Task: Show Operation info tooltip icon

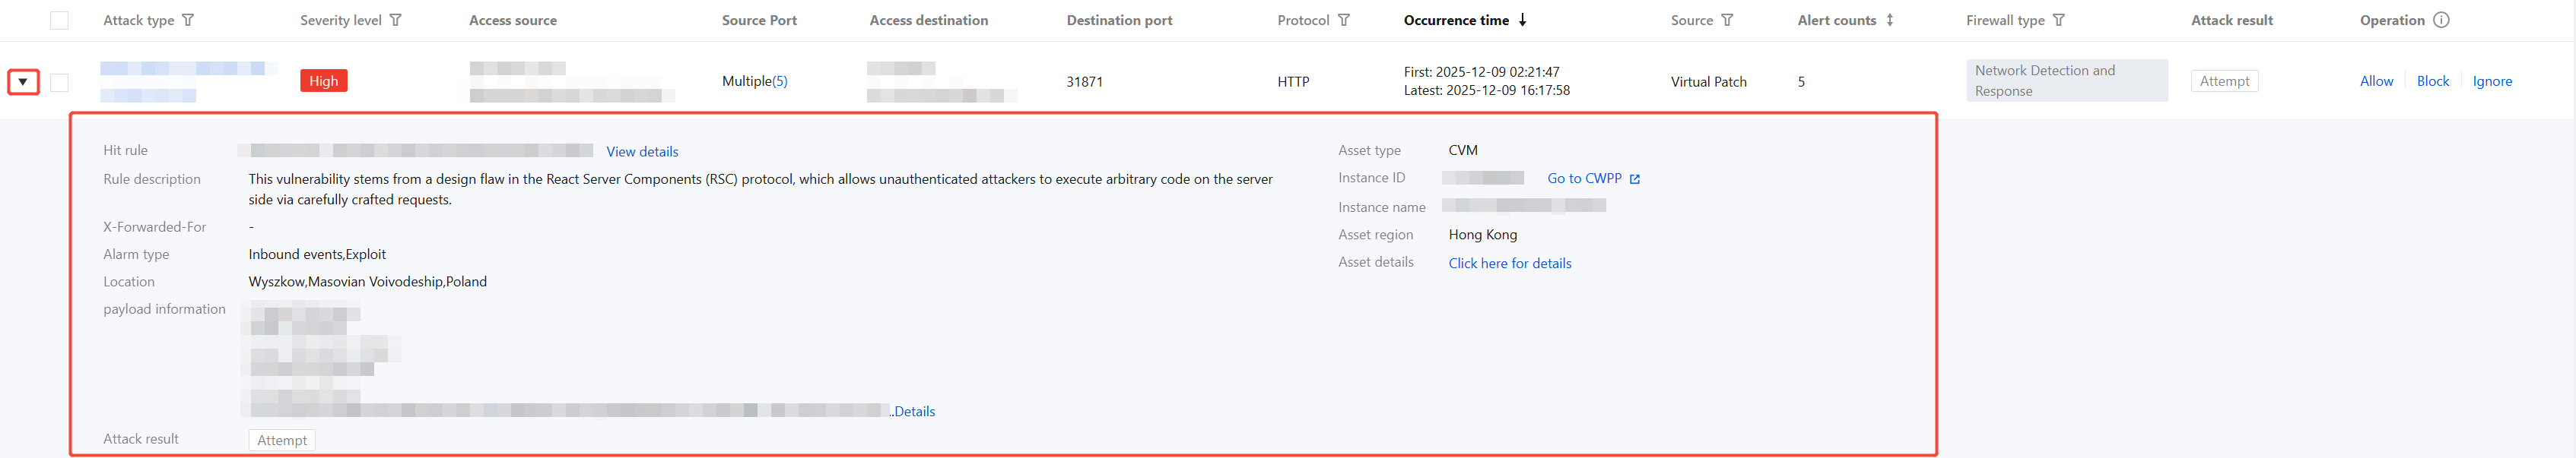Action: click(2441, 20)
